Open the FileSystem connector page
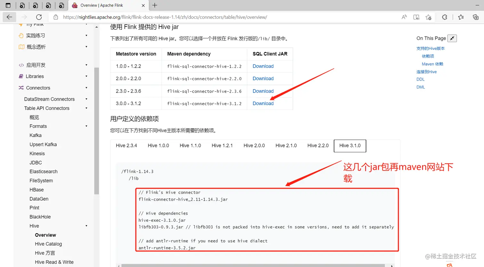Image resolution: width=484 pixels, height=267 pixels. (41, 181)
